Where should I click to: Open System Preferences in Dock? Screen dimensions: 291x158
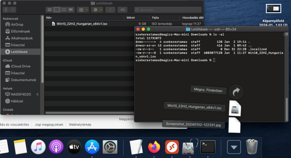(110, 147)
